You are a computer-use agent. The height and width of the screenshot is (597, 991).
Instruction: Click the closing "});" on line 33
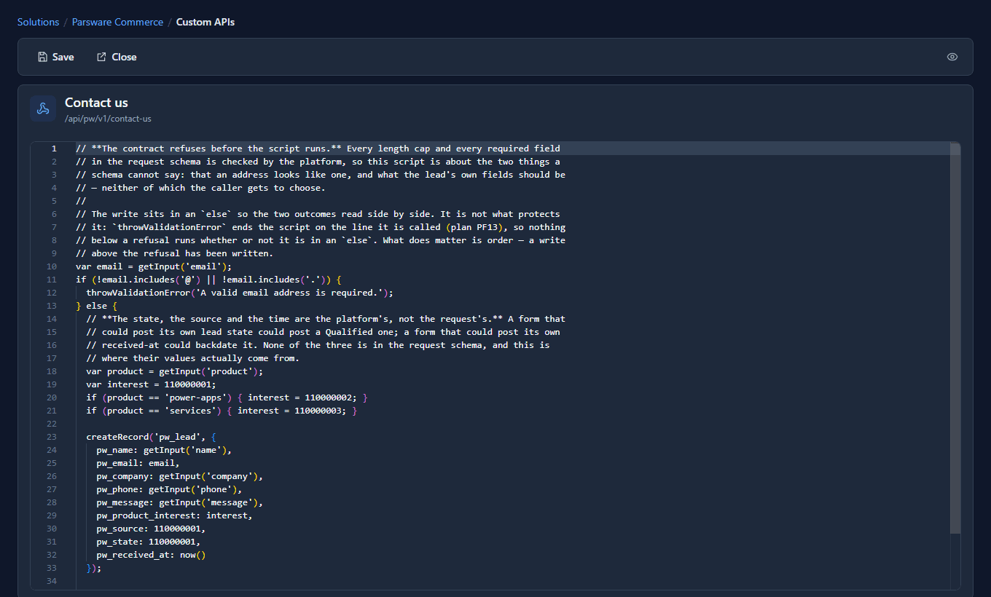point(94,568)
